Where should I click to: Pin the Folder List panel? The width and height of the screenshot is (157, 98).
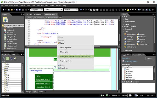(x=21, y=14)
